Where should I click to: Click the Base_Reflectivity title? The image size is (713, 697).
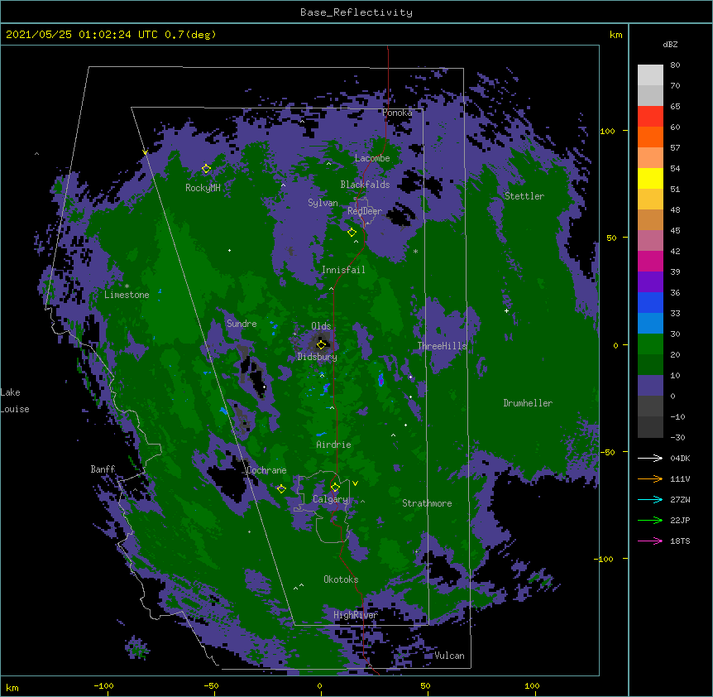pyautogui.click(x=356, y=12)
